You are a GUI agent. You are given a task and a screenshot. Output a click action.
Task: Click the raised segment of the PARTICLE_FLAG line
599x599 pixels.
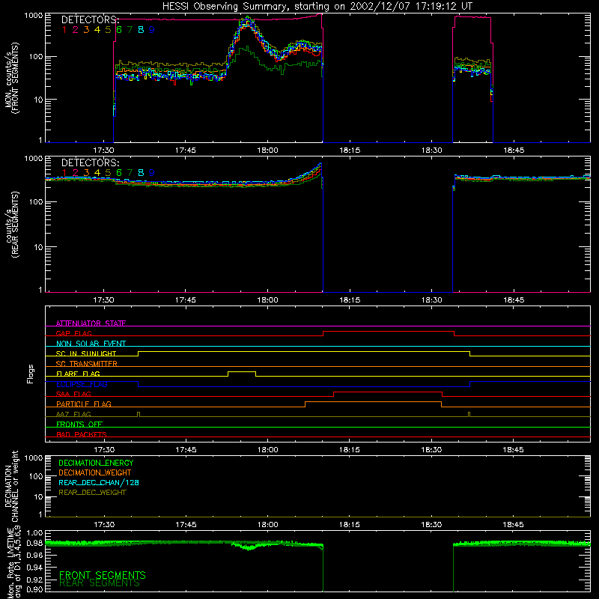(373, 402)
